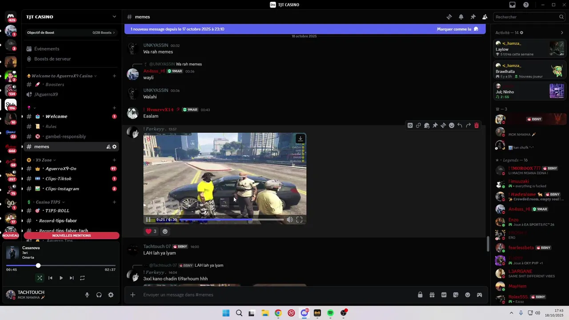
Task: Forward Forkeyy's video message
Action: [468, 125]
